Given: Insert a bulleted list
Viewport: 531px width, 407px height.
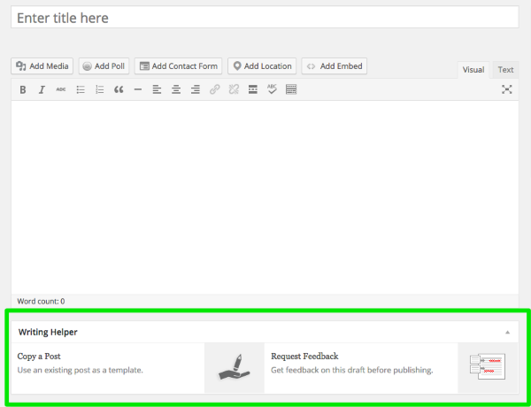Looking at the screenshot, I should [81, 89].
